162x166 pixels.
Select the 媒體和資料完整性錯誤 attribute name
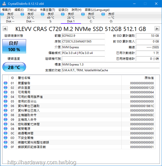[x=33, y=142]
